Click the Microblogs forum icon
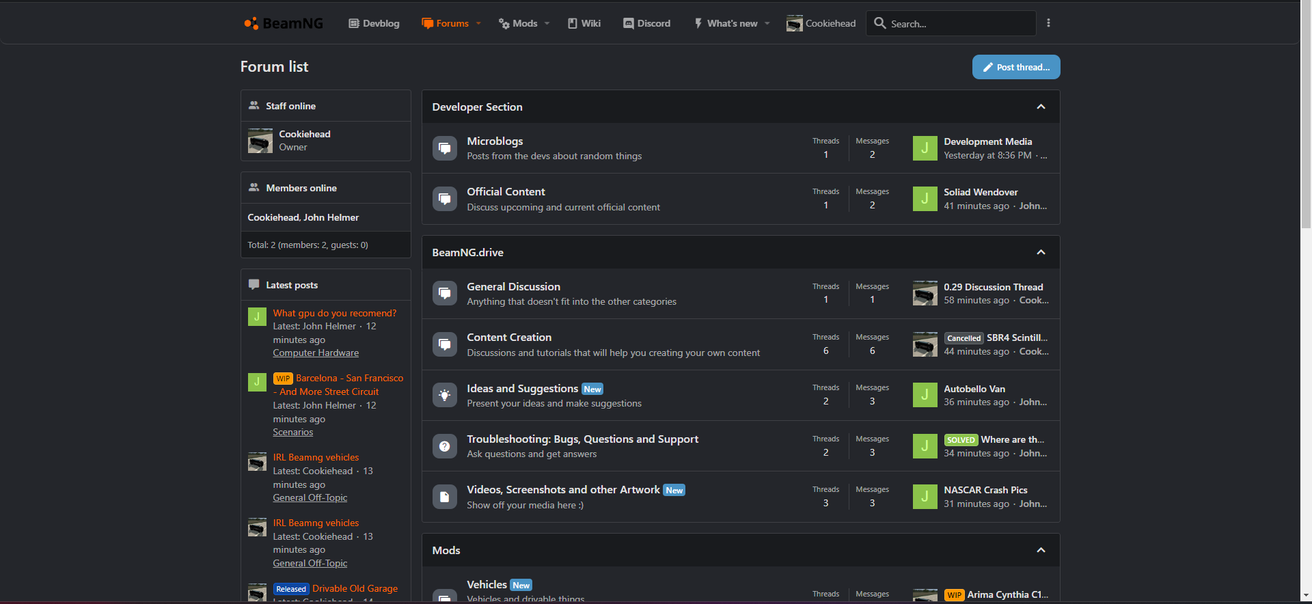 click(445, 148)
